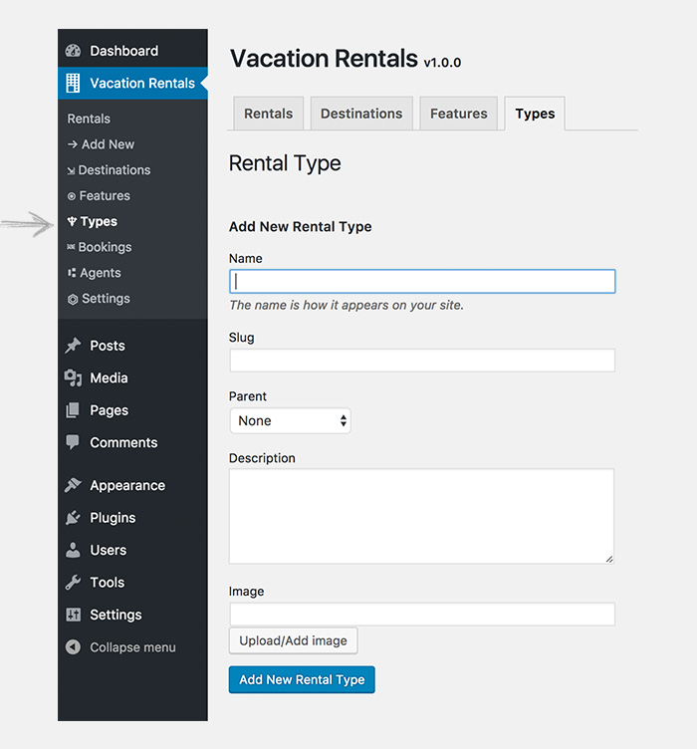Click the Add New Rental Type button
The height and width of the screenshot is (749, 697).
point(302,679)
